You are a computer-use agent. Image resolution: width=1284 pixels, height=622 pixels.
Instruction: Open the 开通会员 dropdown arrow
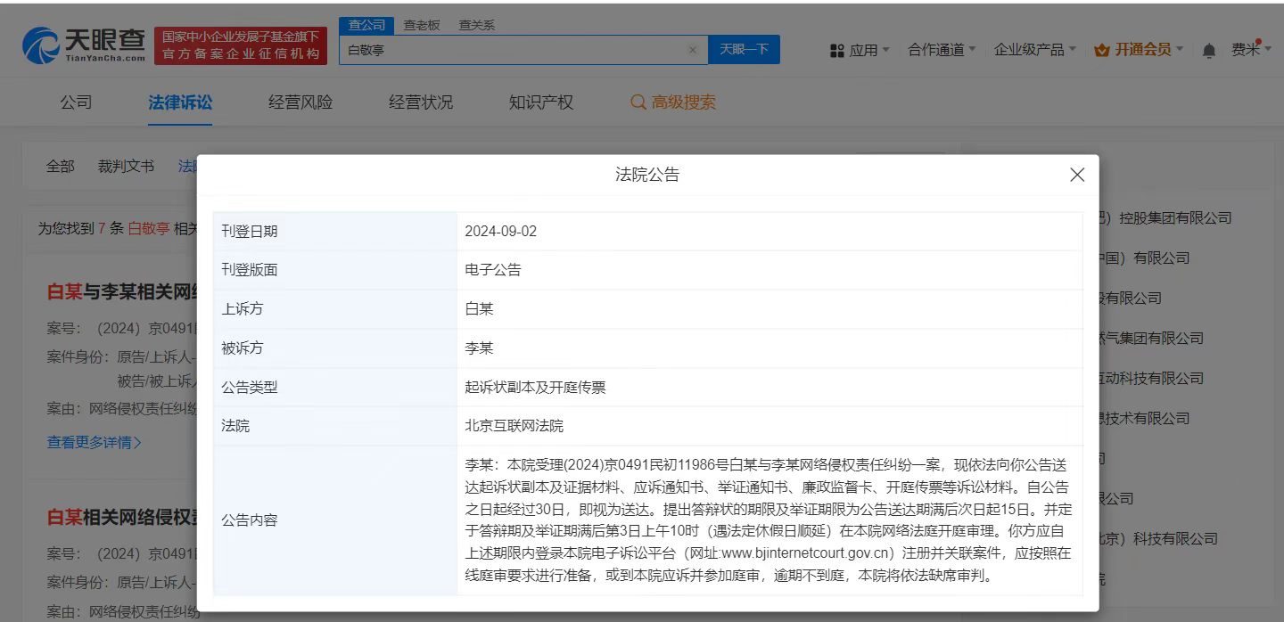(x=1178, y=49)
